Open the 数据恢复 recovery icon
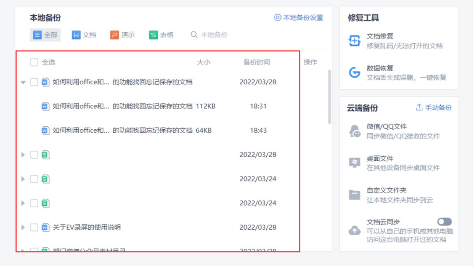 pos(354,73)
